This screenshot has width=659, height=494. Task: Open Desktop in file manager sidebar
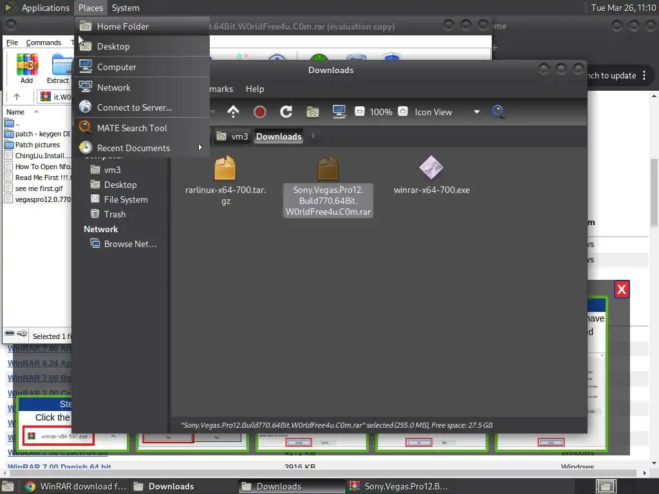click(x=120, y=185)
